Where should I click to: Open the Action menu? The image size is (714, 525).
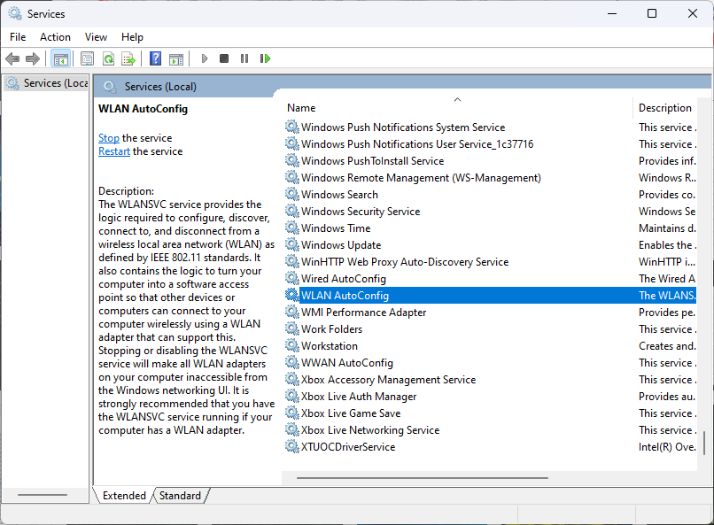click(x=55, y=37)
